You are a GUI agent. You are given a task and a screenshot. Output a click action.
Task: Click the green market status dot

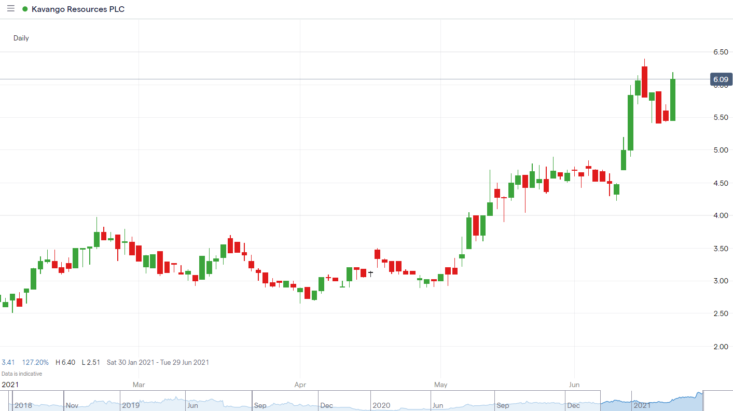click(25, 9)
